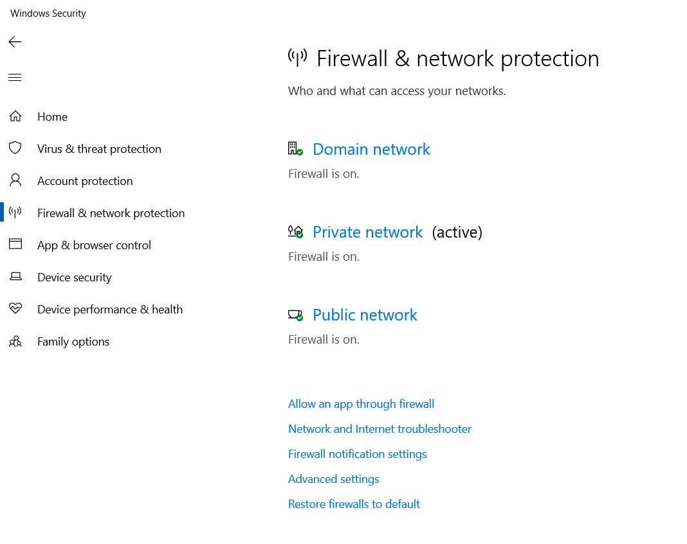The image size is (687, 544).
Task: Click the Account protection person icon
Action: tap(15, 180)
